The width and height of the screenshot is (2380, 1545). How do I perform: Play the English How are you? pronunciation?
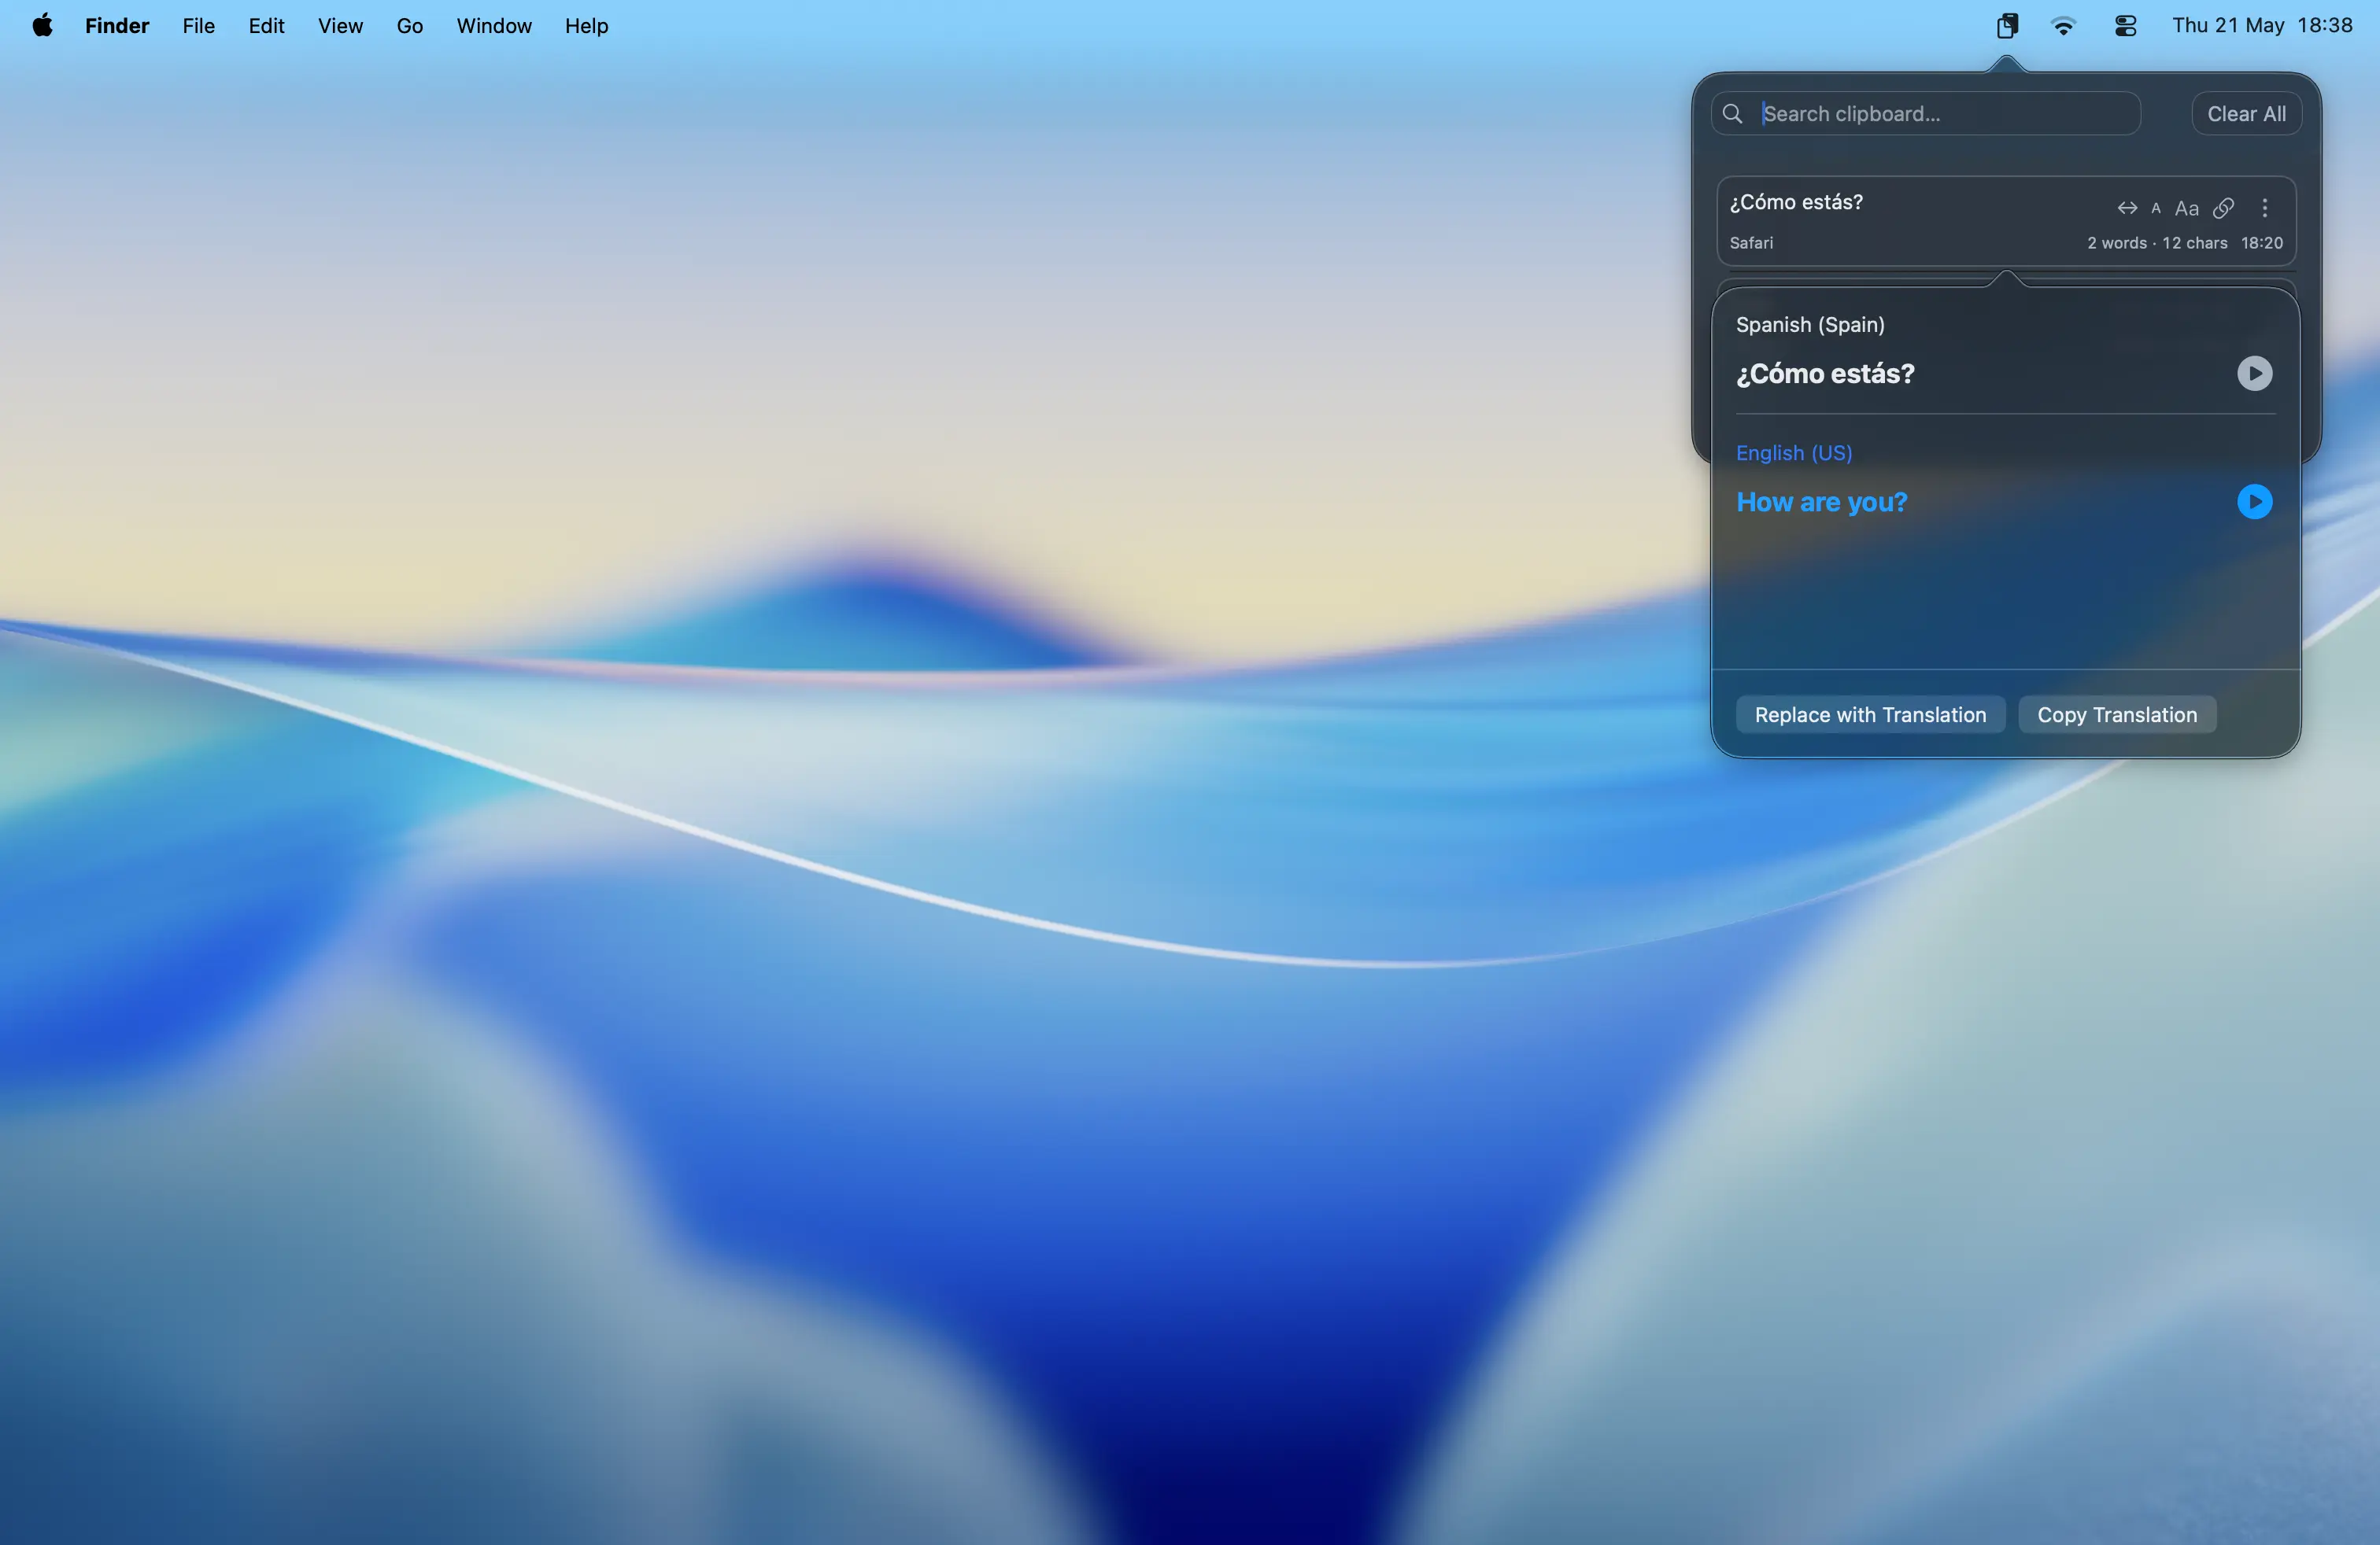(x=2254, y=502)
